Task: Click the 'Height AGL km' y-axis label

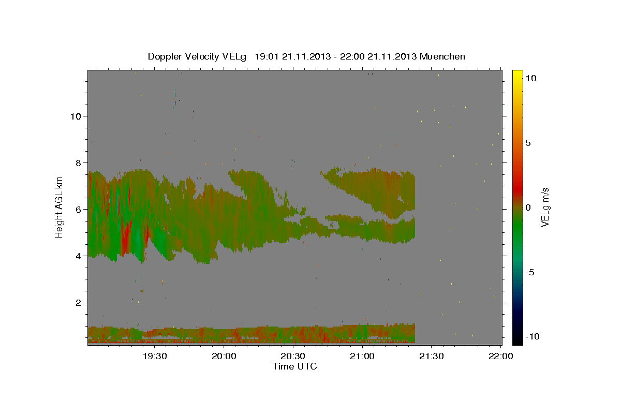Action: pos(60,208)
